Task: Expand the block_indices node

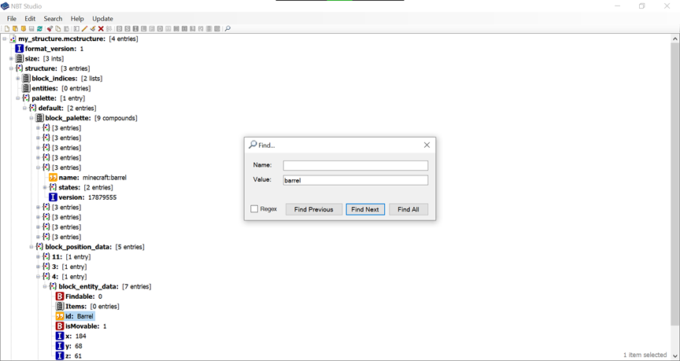Action: (18, 79)
